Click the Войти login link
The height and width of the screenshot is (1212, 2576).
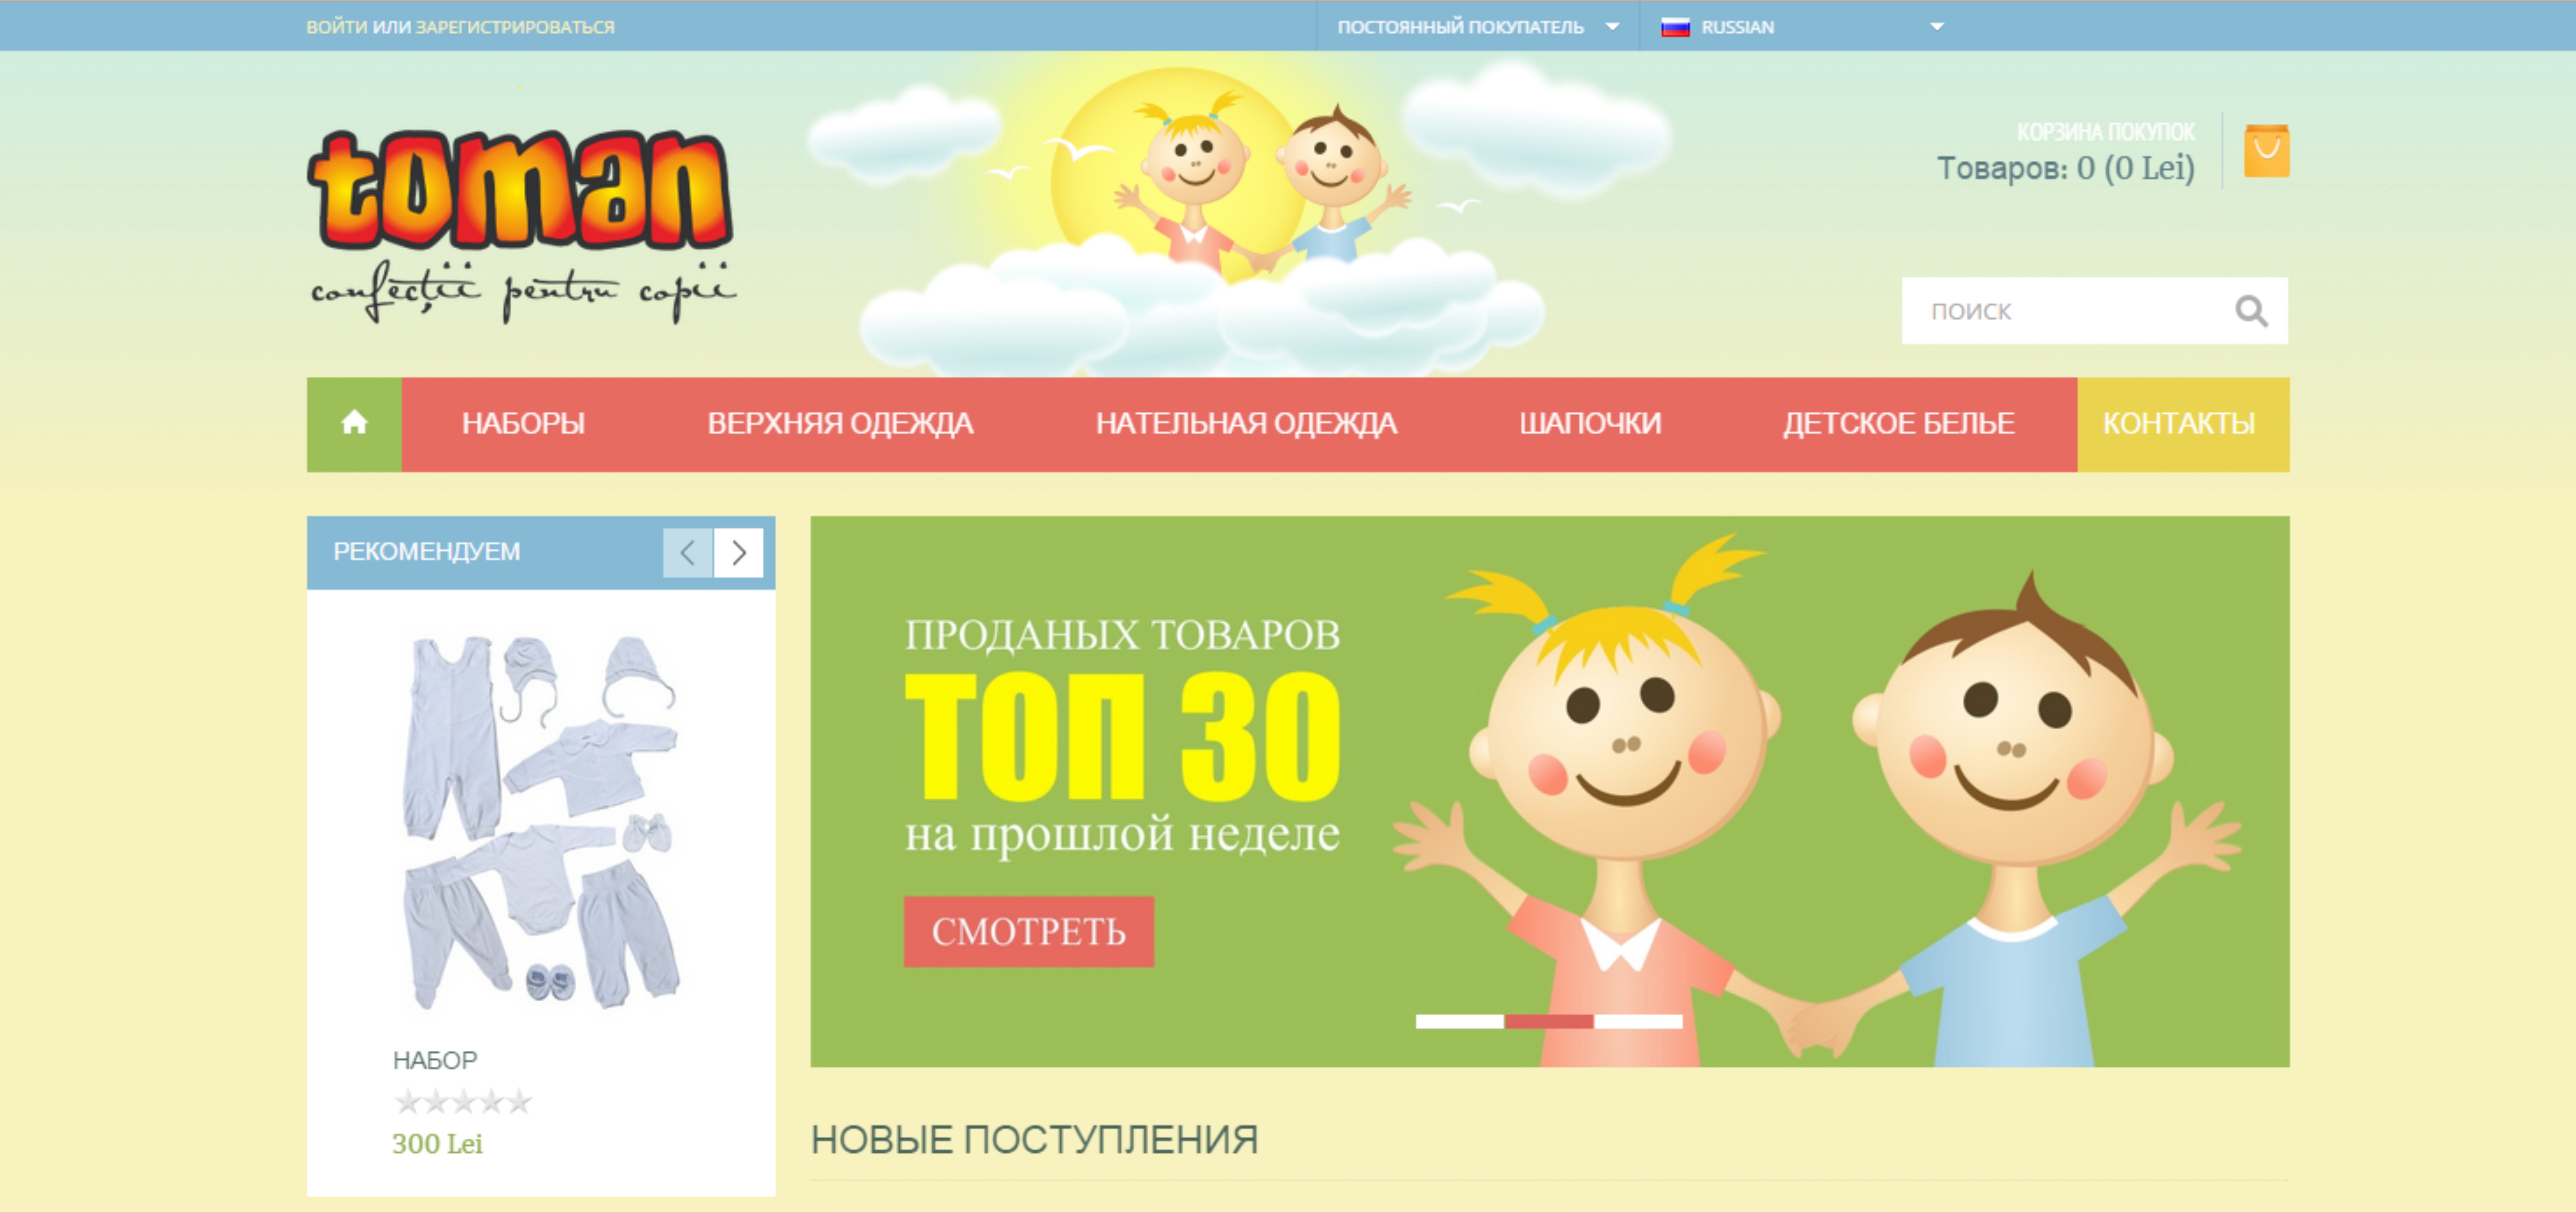(336, 27)
